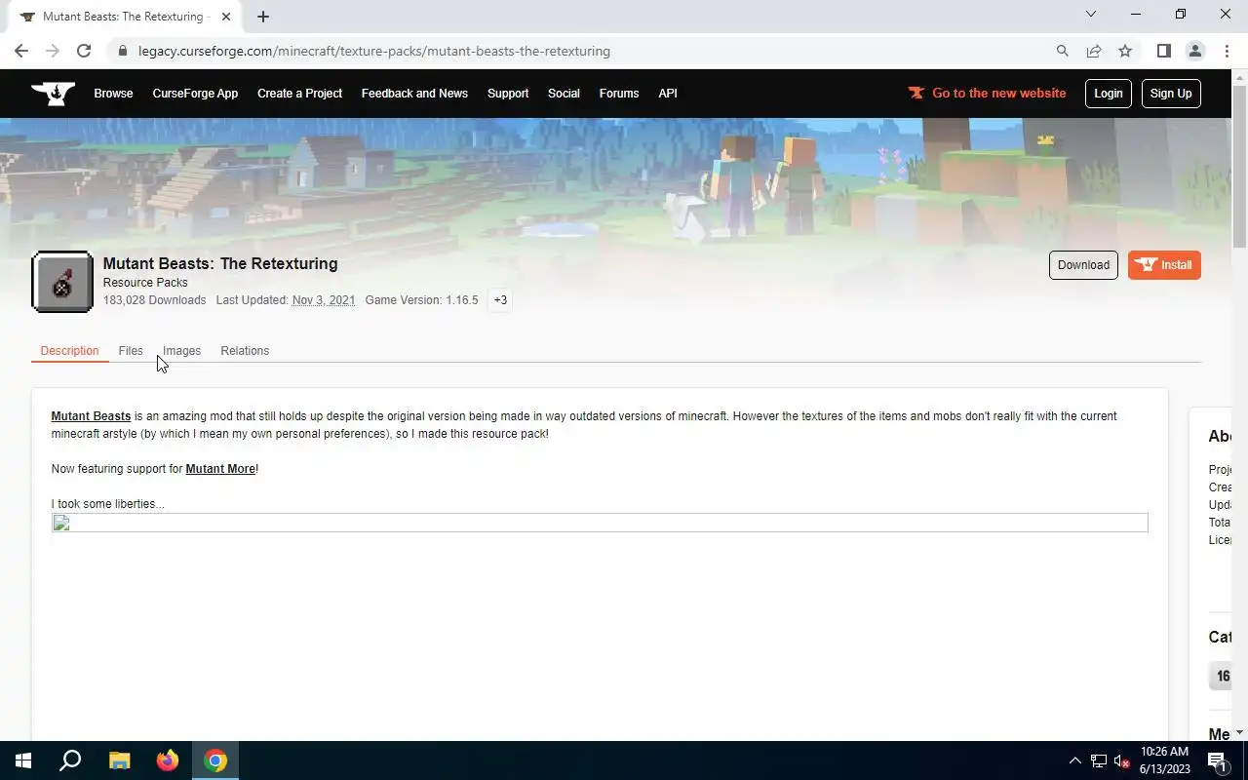Viewport: 1248px width, 780px height.
Task: Click the Login button
Action: [x=1109, y=94]
